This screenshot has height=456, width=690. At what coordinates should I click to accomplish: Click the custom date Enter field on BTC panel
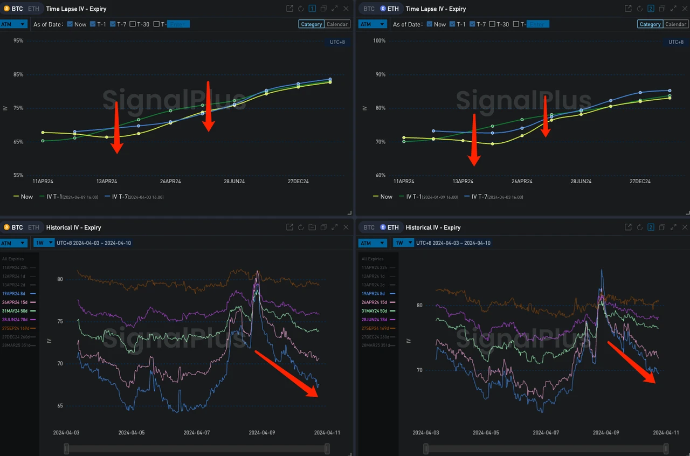click(x=178, y=24)
